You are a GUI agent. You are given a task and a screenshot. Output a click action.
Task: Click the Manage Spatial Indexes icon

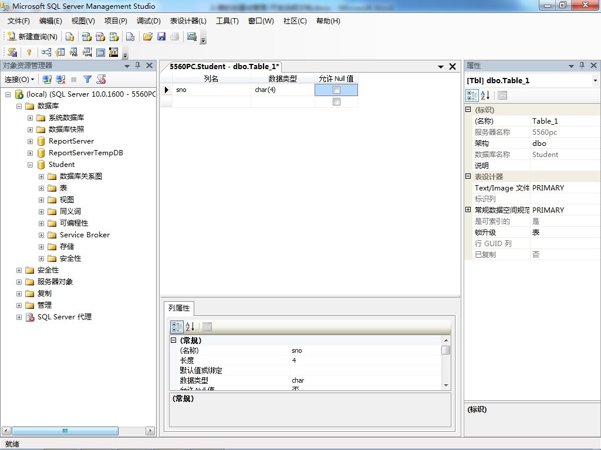(x=114, y=52)
